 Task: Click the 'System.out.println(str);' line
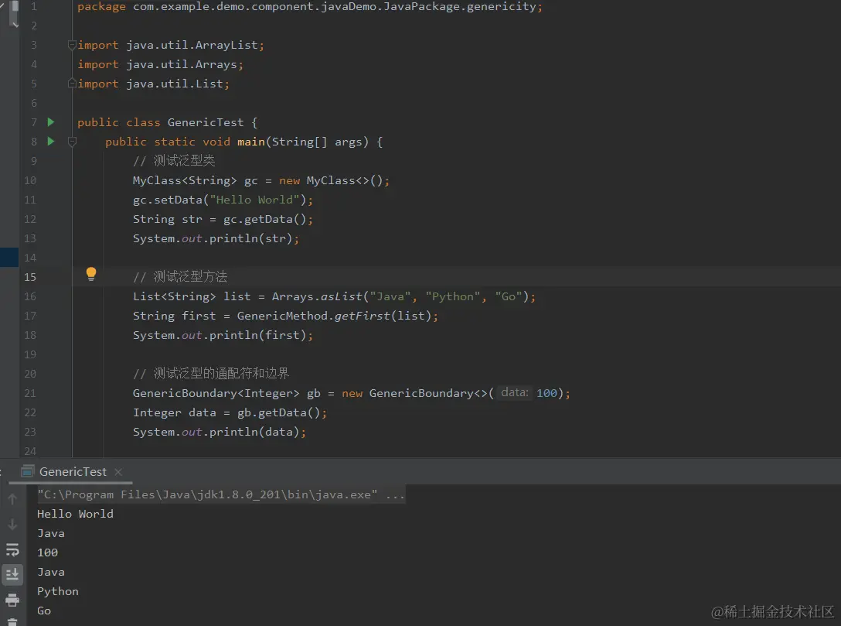click(216, 238)
